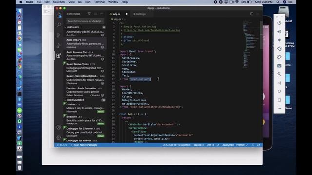The width and height of the screenshot is (312, 175).
Task: Install the Beautify extension
Action: click(x=100, y=123)
